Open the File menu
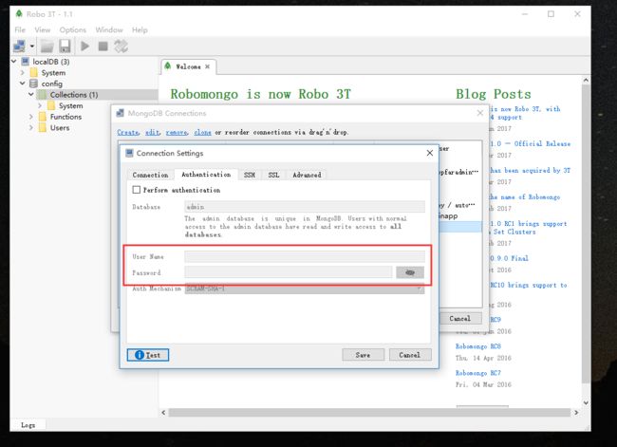This screenshot has height=447, width=617. [20, 30]
